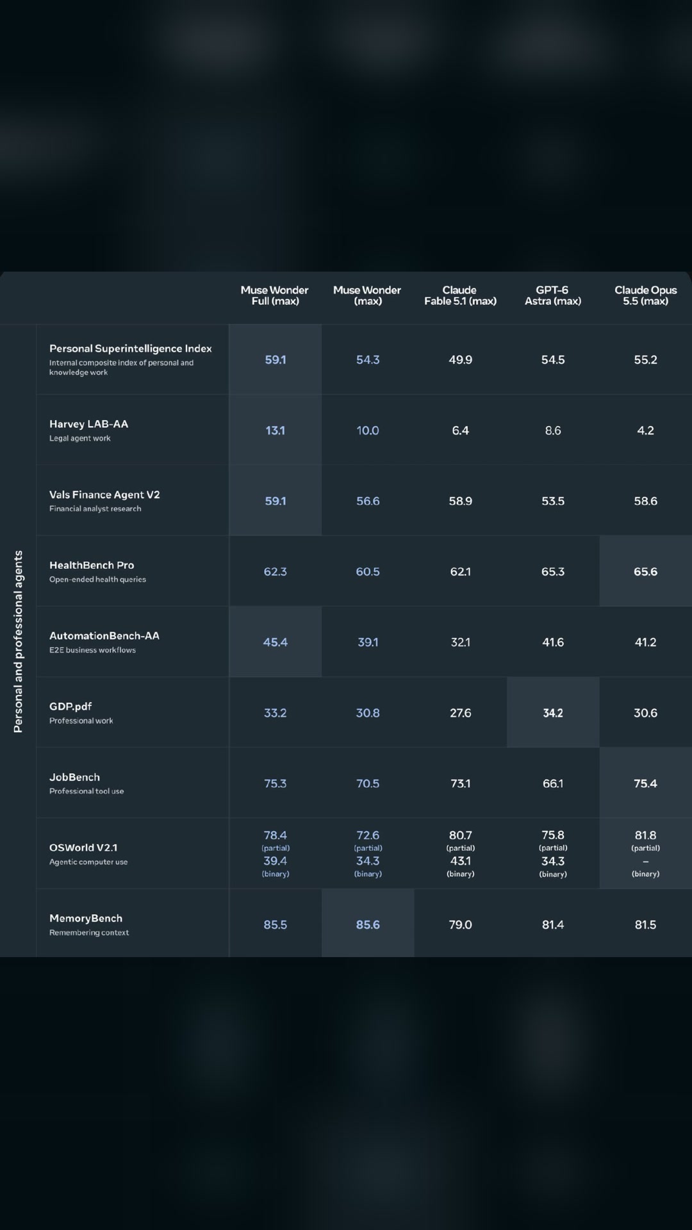Select the Claude Fable 5.1 (max) column header

click(460, 295)
